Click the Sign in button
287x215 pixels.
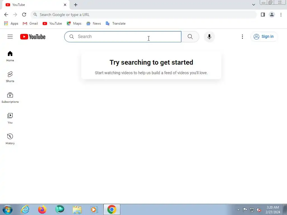click(264, 37)
